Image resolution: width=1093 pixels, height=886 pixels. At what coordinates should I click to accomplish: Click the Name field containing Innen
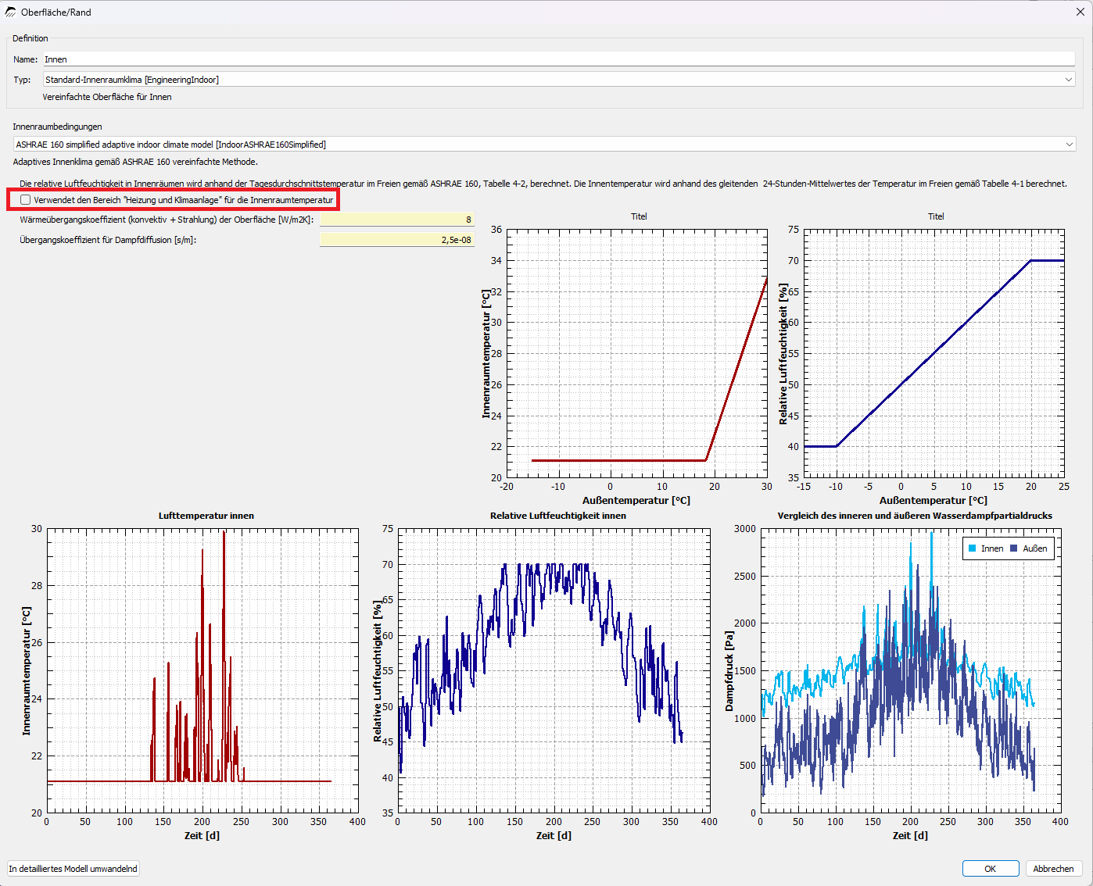559,59
